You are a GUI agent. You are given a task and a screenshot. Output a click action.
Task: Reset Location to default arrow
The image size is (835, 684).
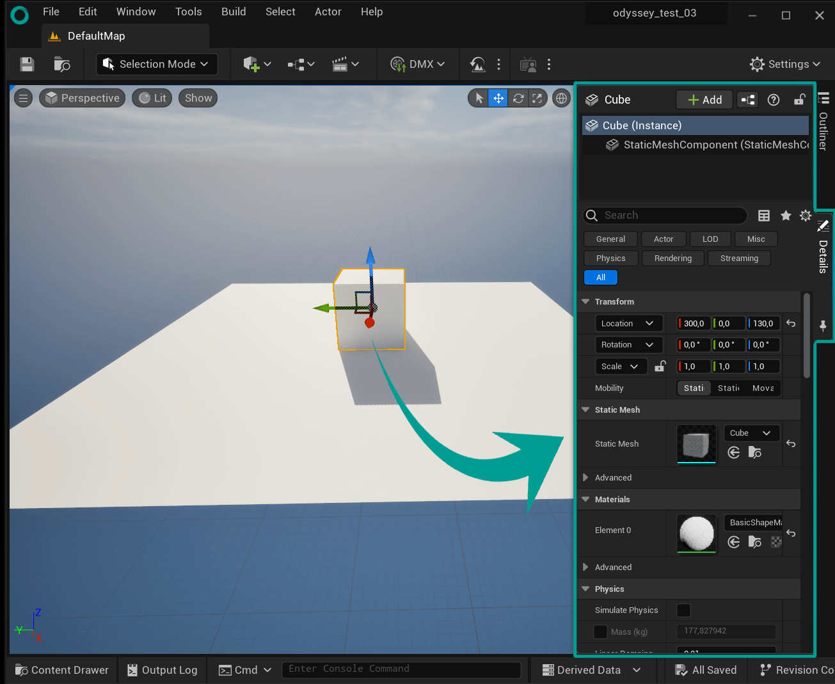tap(791, 324)
